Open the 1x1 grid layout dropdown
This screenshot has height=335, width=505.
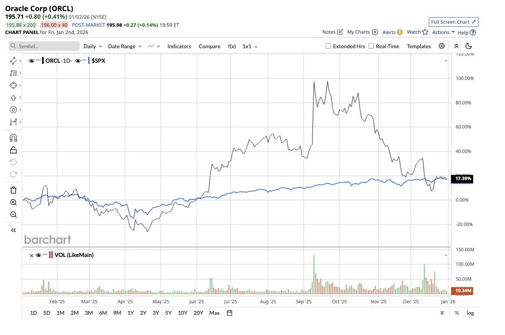[x=250, y=46]
